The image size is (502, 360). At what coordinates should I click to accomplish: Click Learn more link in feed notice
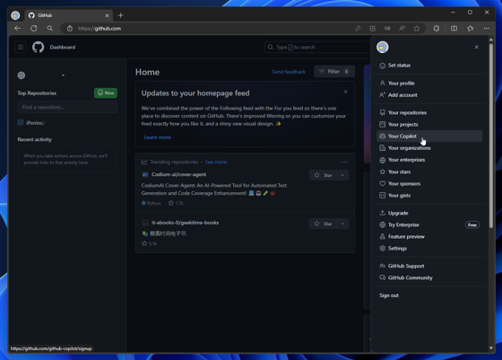coord(157,137)
